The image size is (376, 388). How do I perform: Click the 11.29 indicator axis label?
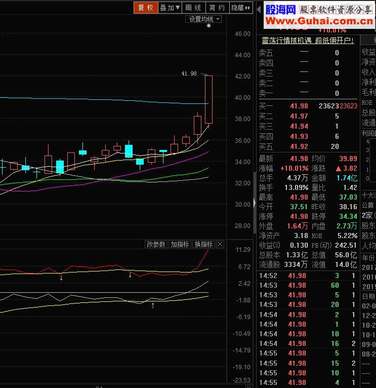pyautogui.click(x=243, y=250)
